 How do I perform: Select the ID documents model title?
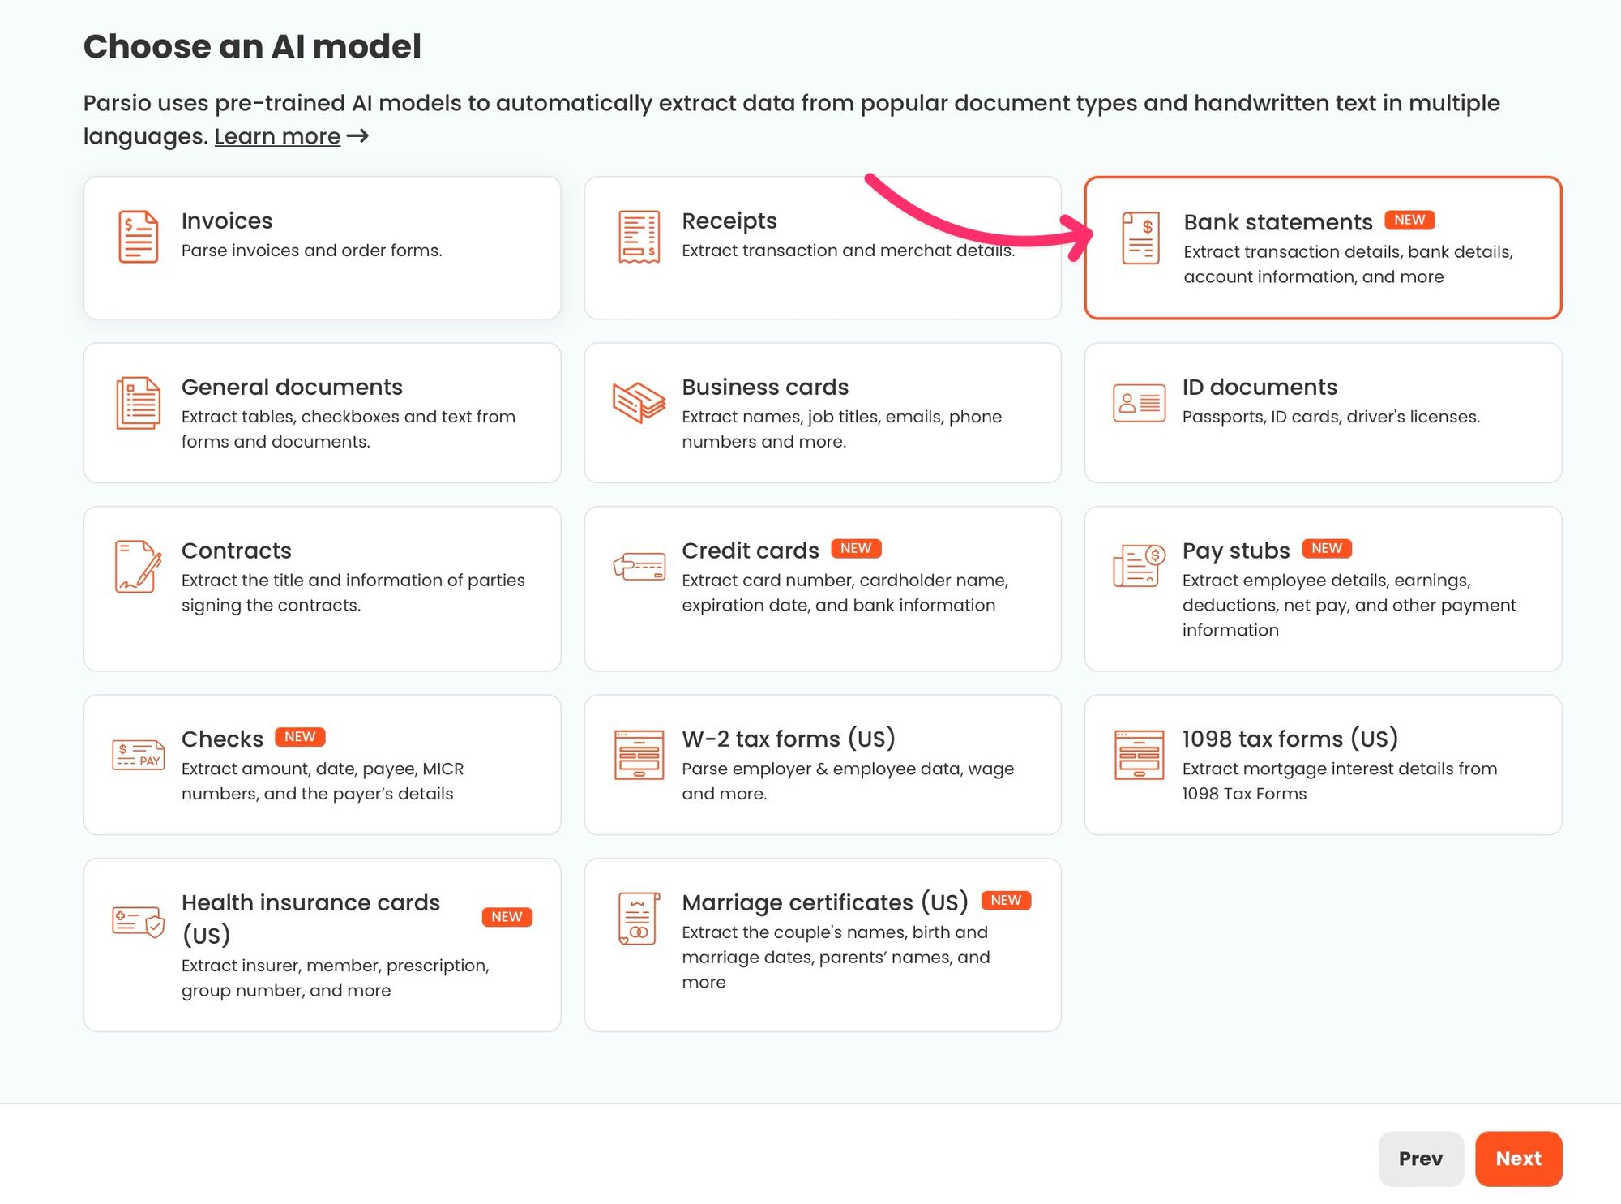1258,388
